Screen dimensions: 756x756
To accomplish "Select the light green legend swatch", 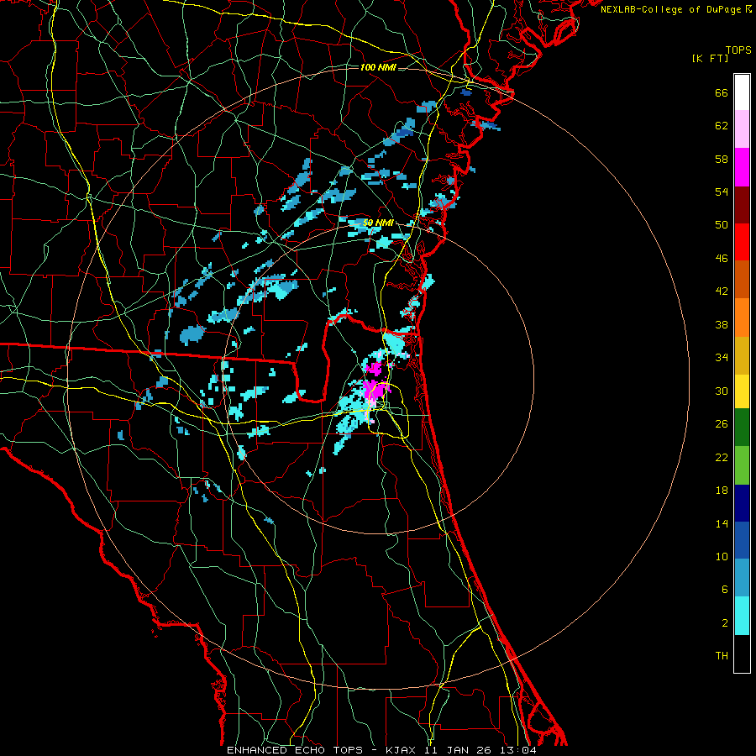I will tap(742, 465).
